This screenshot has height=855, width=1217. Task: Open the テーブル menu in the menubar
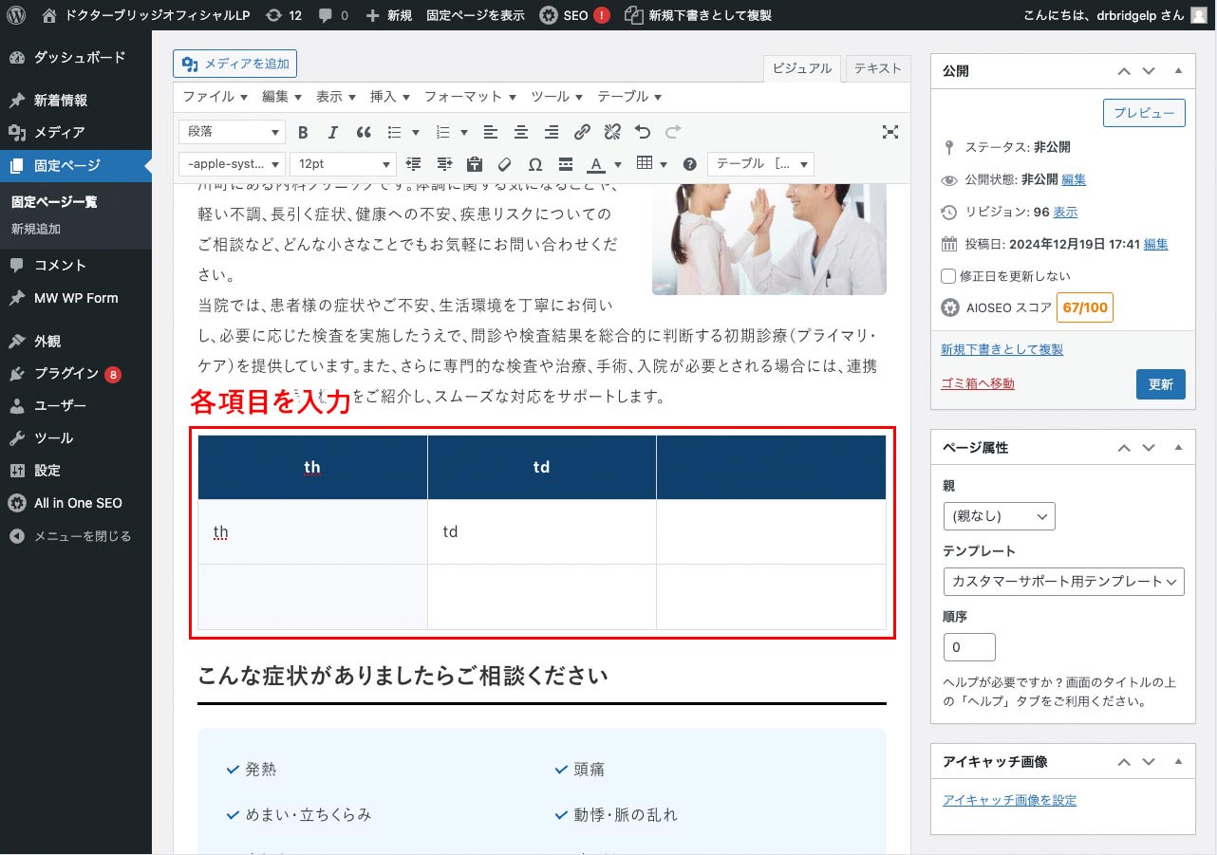pyautogui.click(x=629, y=97)
